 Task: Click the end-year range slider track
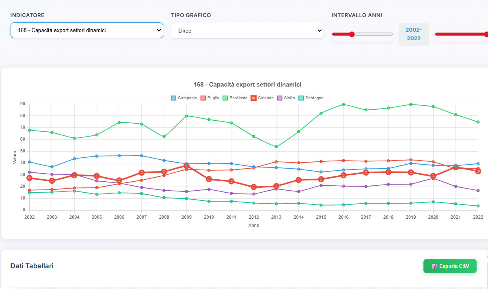[x=462, y=34]
